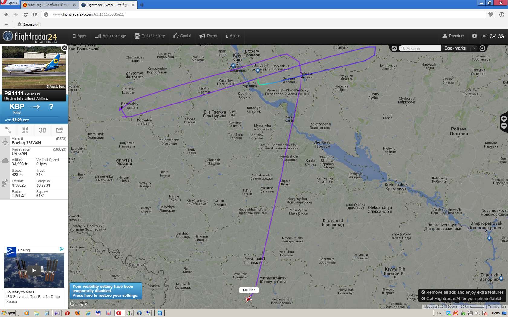The image size is (508, 317).
Task: Open the 3D view of flight
Action: click(x=42, y=130)
